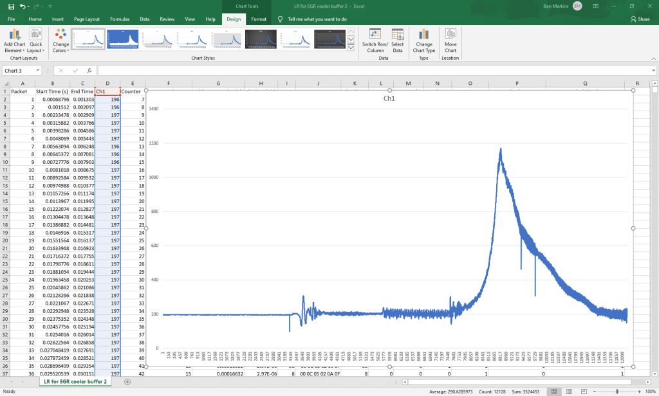The height and width of the screenshot is (396, 659).
Task: Click the Undo arrow icon
Action: (x=23, y=6)
